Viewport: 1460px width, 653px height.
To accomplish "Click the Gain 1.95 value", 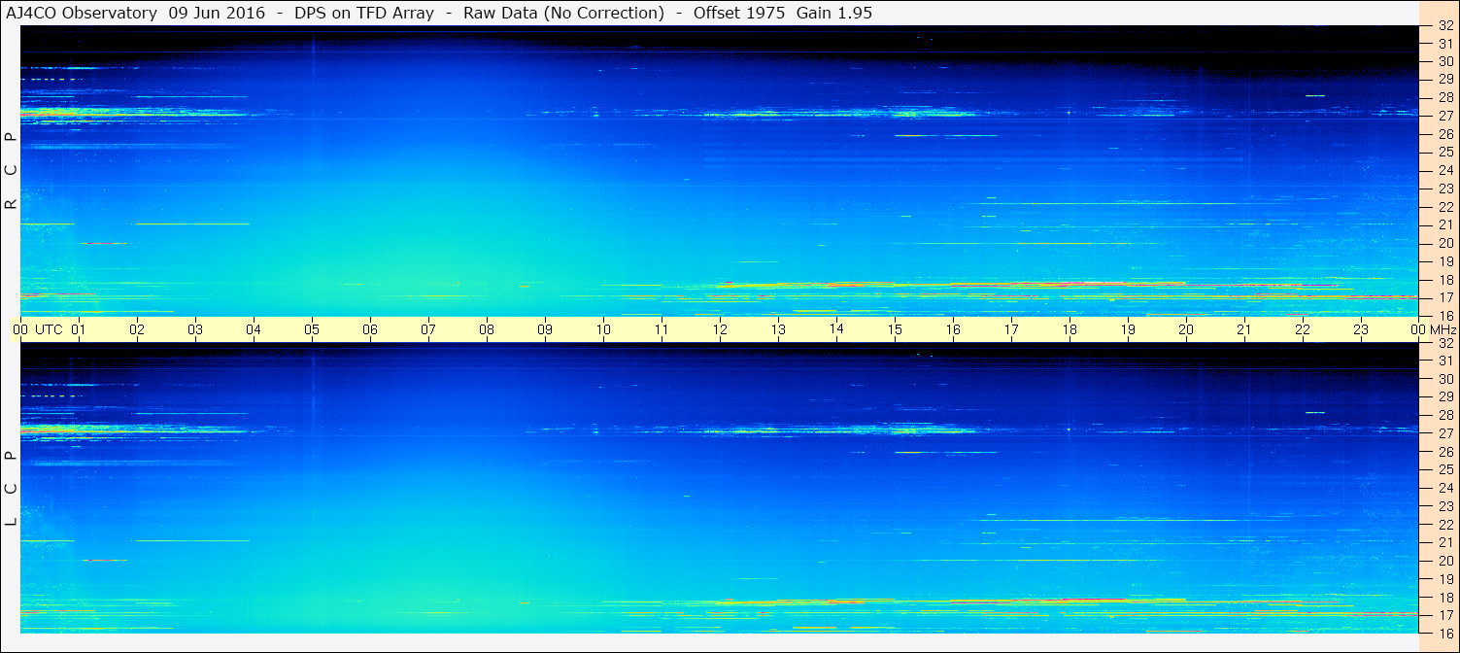I will coord(834,14).
